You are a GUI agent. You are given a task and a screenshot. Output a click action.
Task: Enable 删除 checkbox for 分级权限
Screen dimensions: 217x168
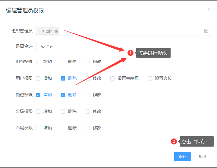[63, 112]
